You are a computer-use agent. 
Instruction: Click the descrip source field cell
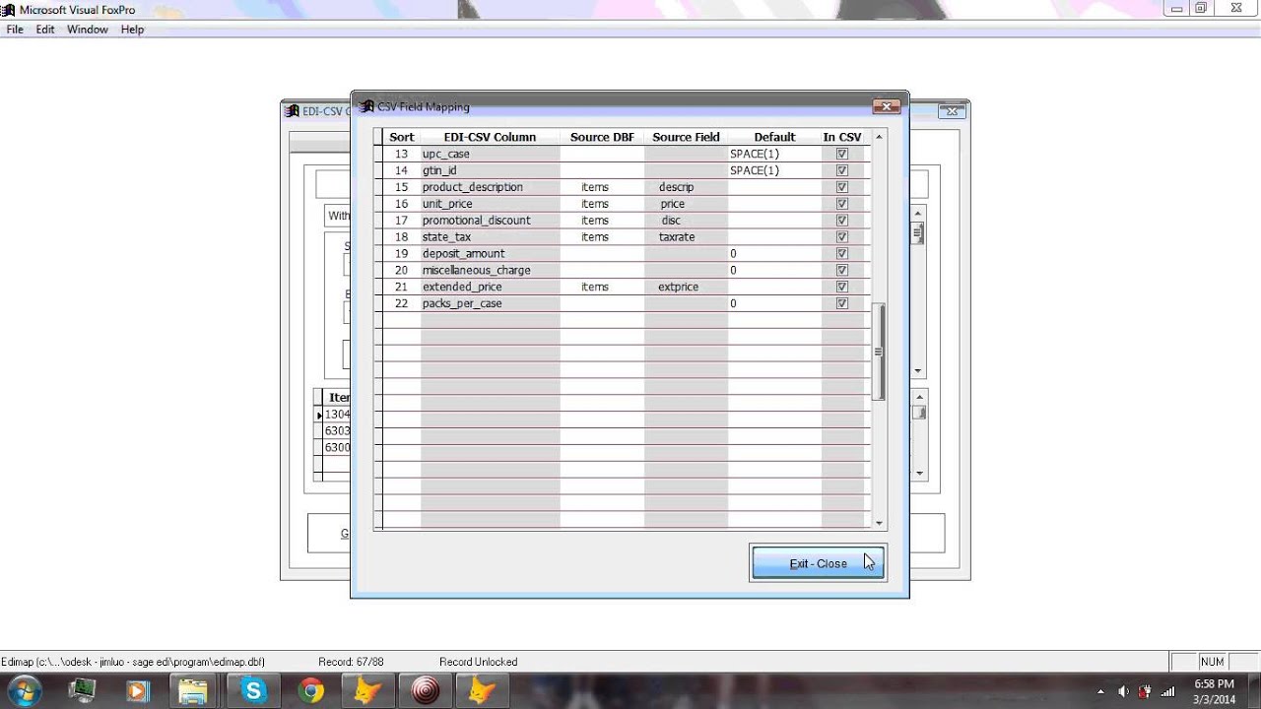pos(686,187)
